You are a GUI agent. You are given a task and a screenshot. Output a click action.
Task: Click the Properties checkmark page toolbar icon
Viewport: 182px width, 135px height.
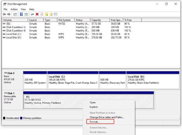(x=42, y=14)
